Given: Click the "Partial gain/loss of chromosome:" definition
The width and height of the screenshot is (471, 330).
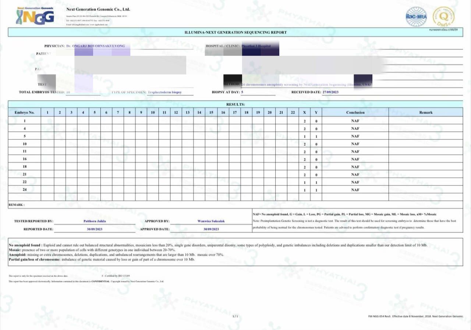Looking at the screenshot, I should 102,259.
